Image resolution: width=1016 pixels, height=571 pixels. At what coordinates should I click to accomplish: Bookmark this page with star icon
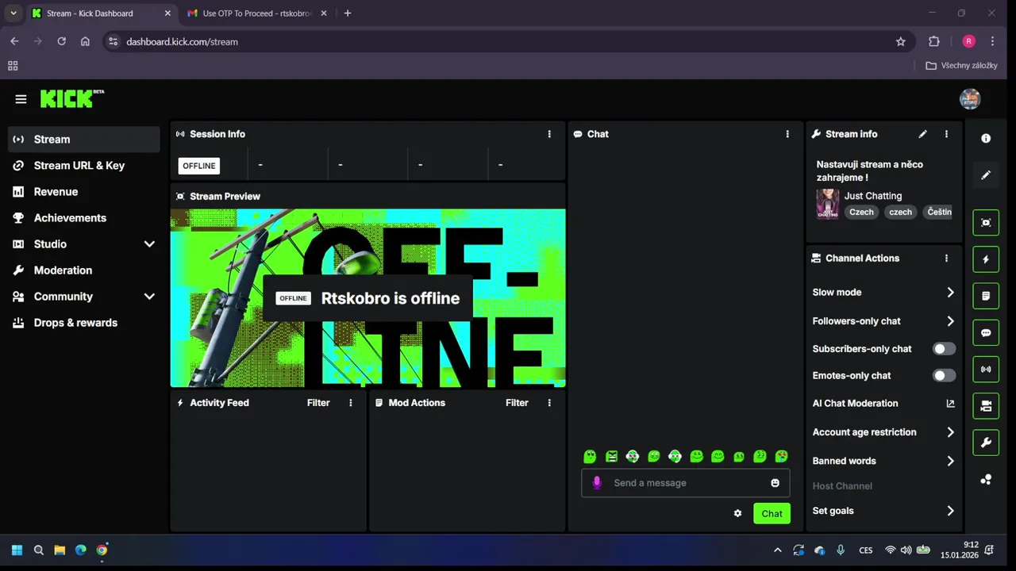901,41
